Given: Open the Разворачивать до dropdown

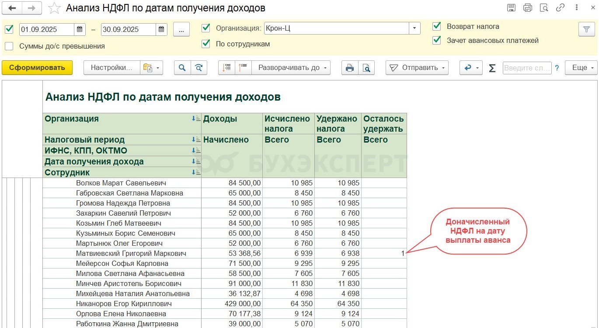Looking at the screenshot, I should coord(291,68).
